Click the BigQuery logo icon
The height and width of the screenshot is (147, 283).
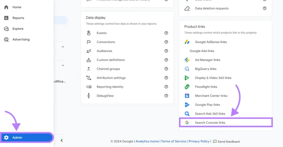187,69
